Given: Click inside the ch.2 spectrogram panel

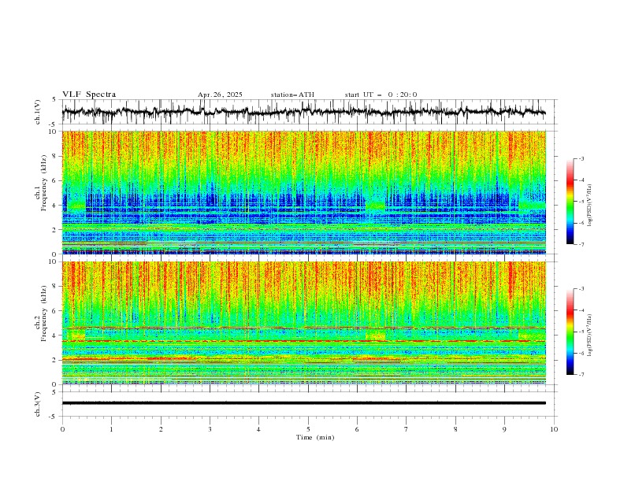Looking at the screenshot, I should pyautogui.click(x=304, y=323).
